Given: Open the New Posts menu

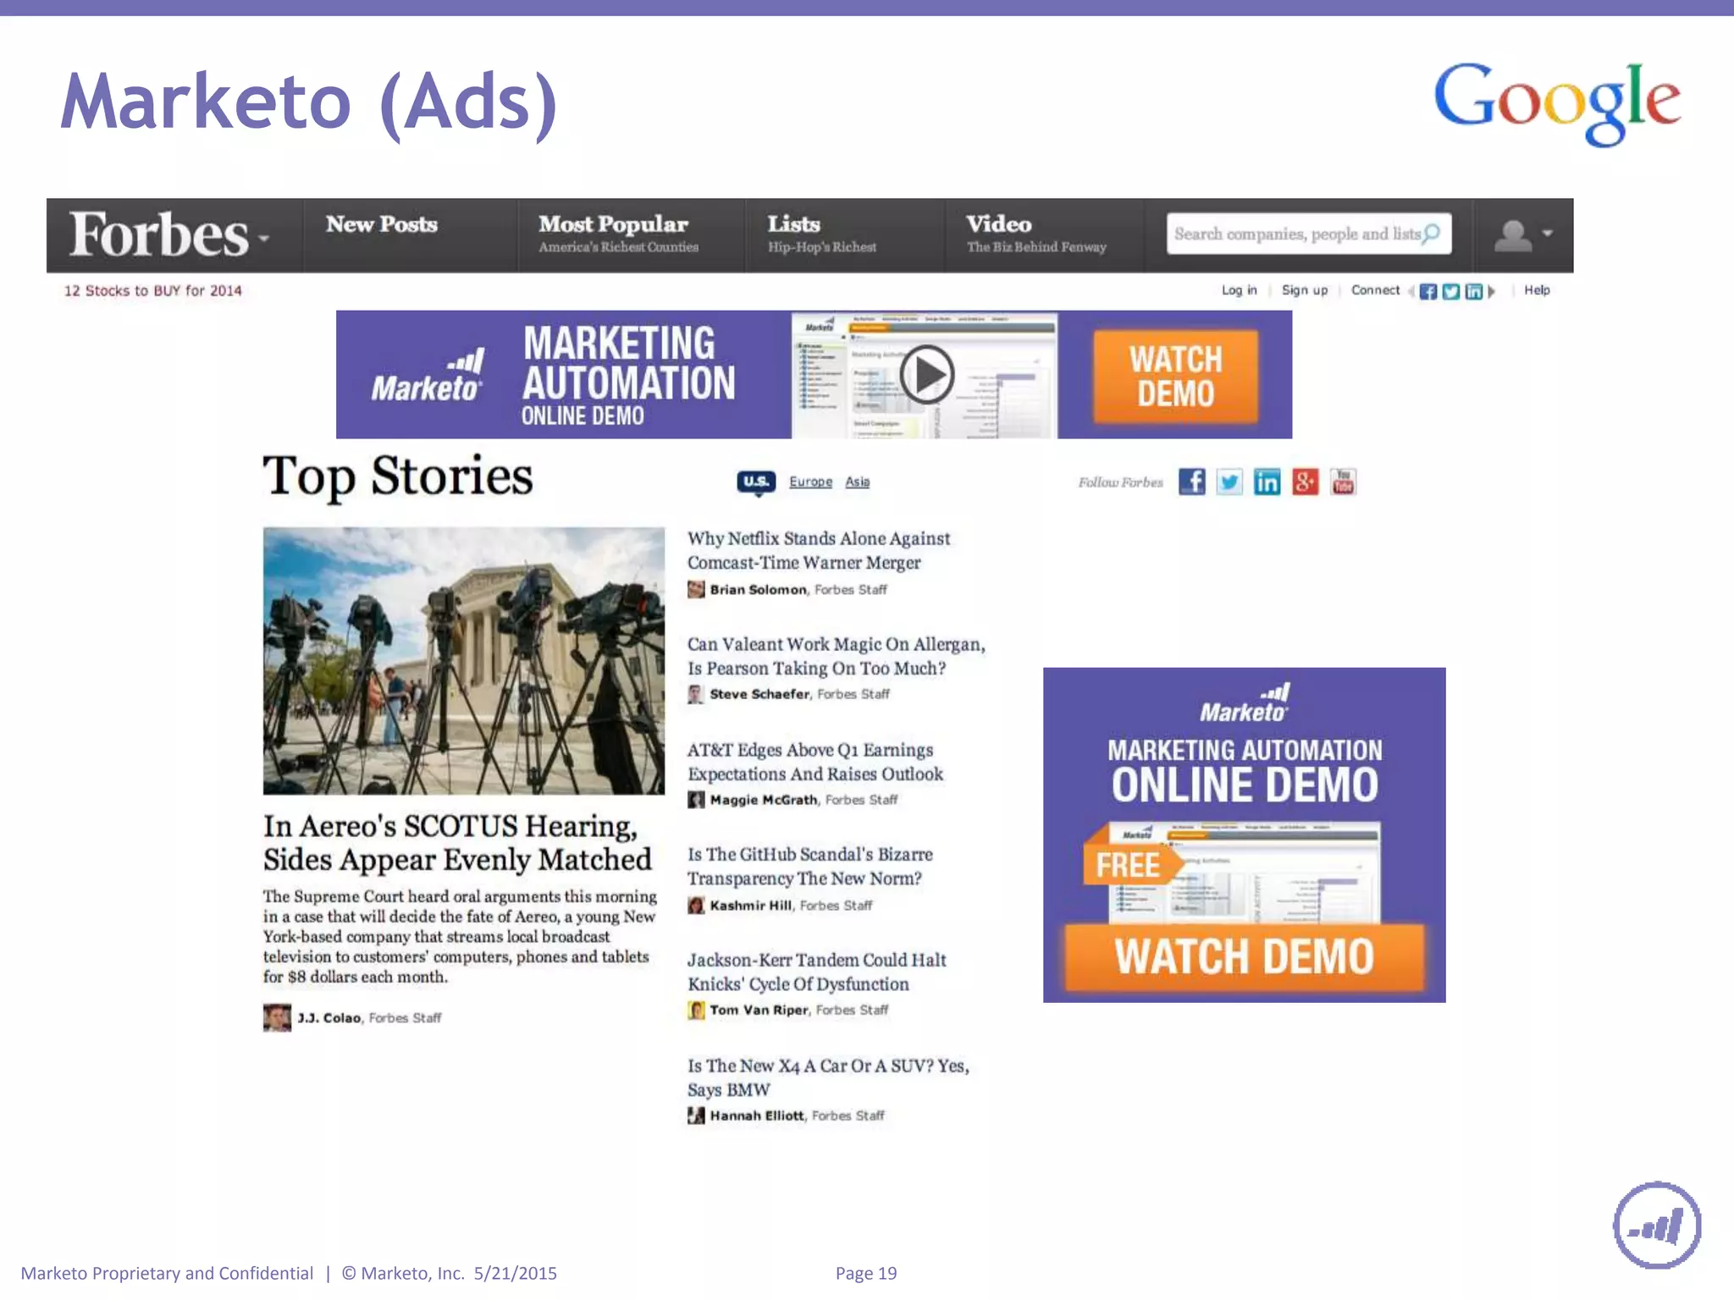Looking at the screenshot, I should point(382,224).
